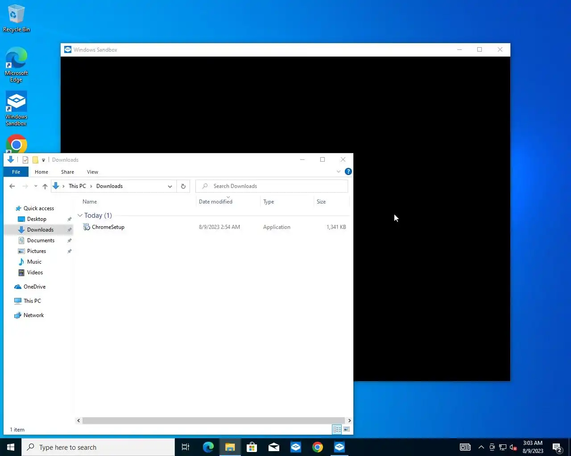The height and width of the screenshot is (456, 571).
Task: Click the 1,341 KB size cell
Action: 336,227
